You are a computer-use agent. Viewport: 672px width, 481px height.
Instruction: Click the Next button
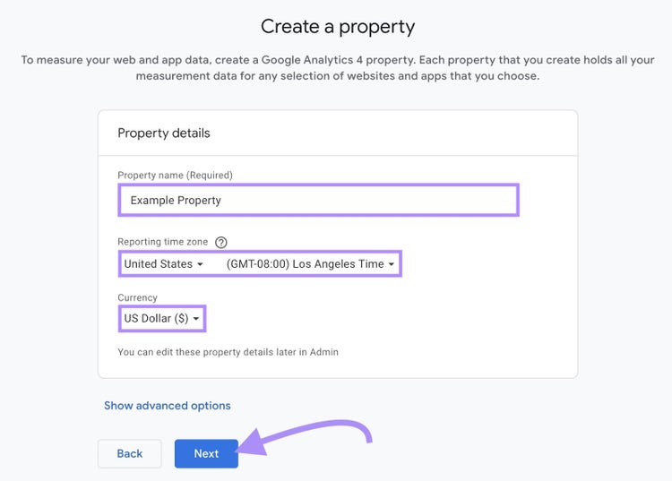coord(206,453)
